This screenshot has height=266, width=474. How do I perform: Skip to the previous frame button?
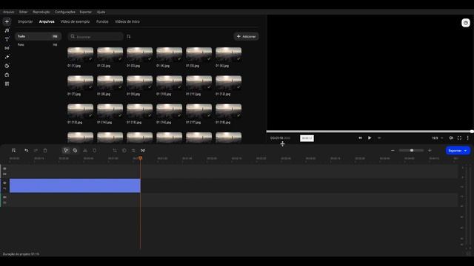(x=360, y=138)
